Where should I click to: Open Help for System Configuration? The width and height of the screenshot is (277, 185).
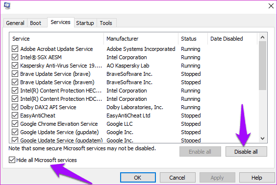257,178
